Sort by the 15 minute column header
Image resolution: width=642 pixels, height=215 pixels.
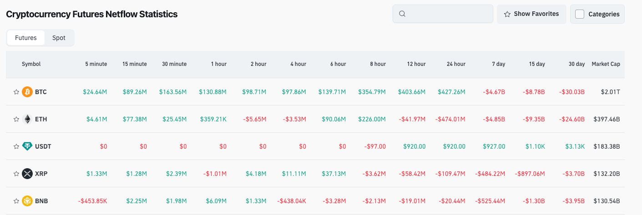tap(135, 64)
